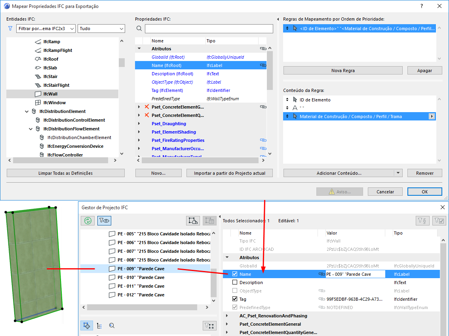Click the select elements icon in bottom toolbar

click(x=87, y=326)
